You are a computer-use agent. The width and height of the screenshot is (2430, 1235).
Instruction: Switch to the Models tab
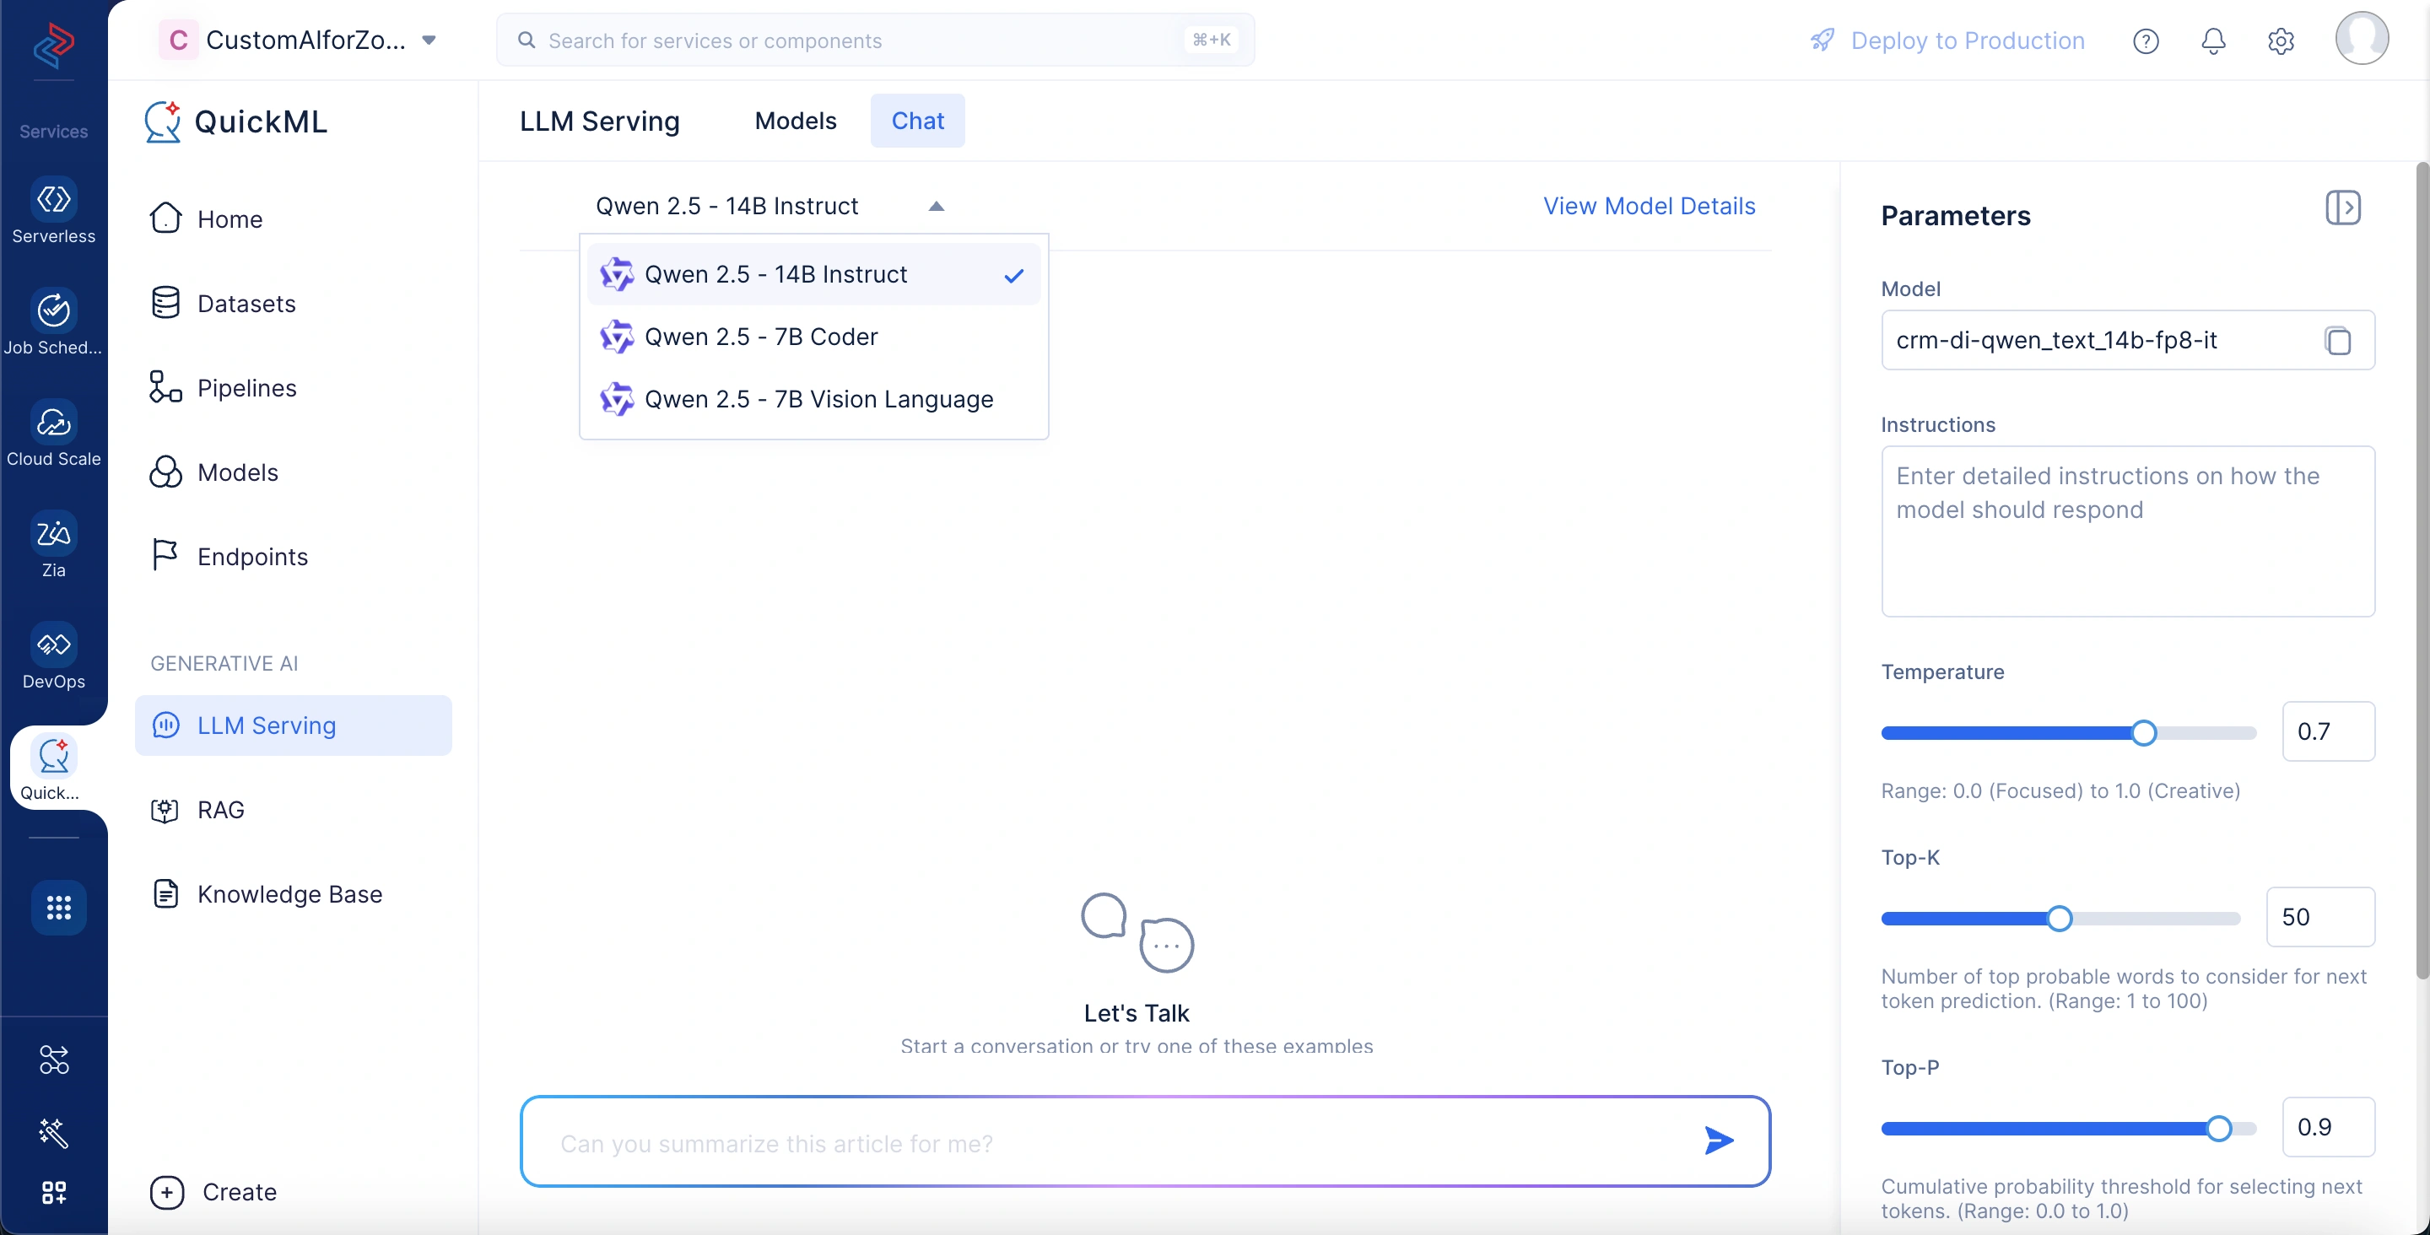(x=794, y=121)
